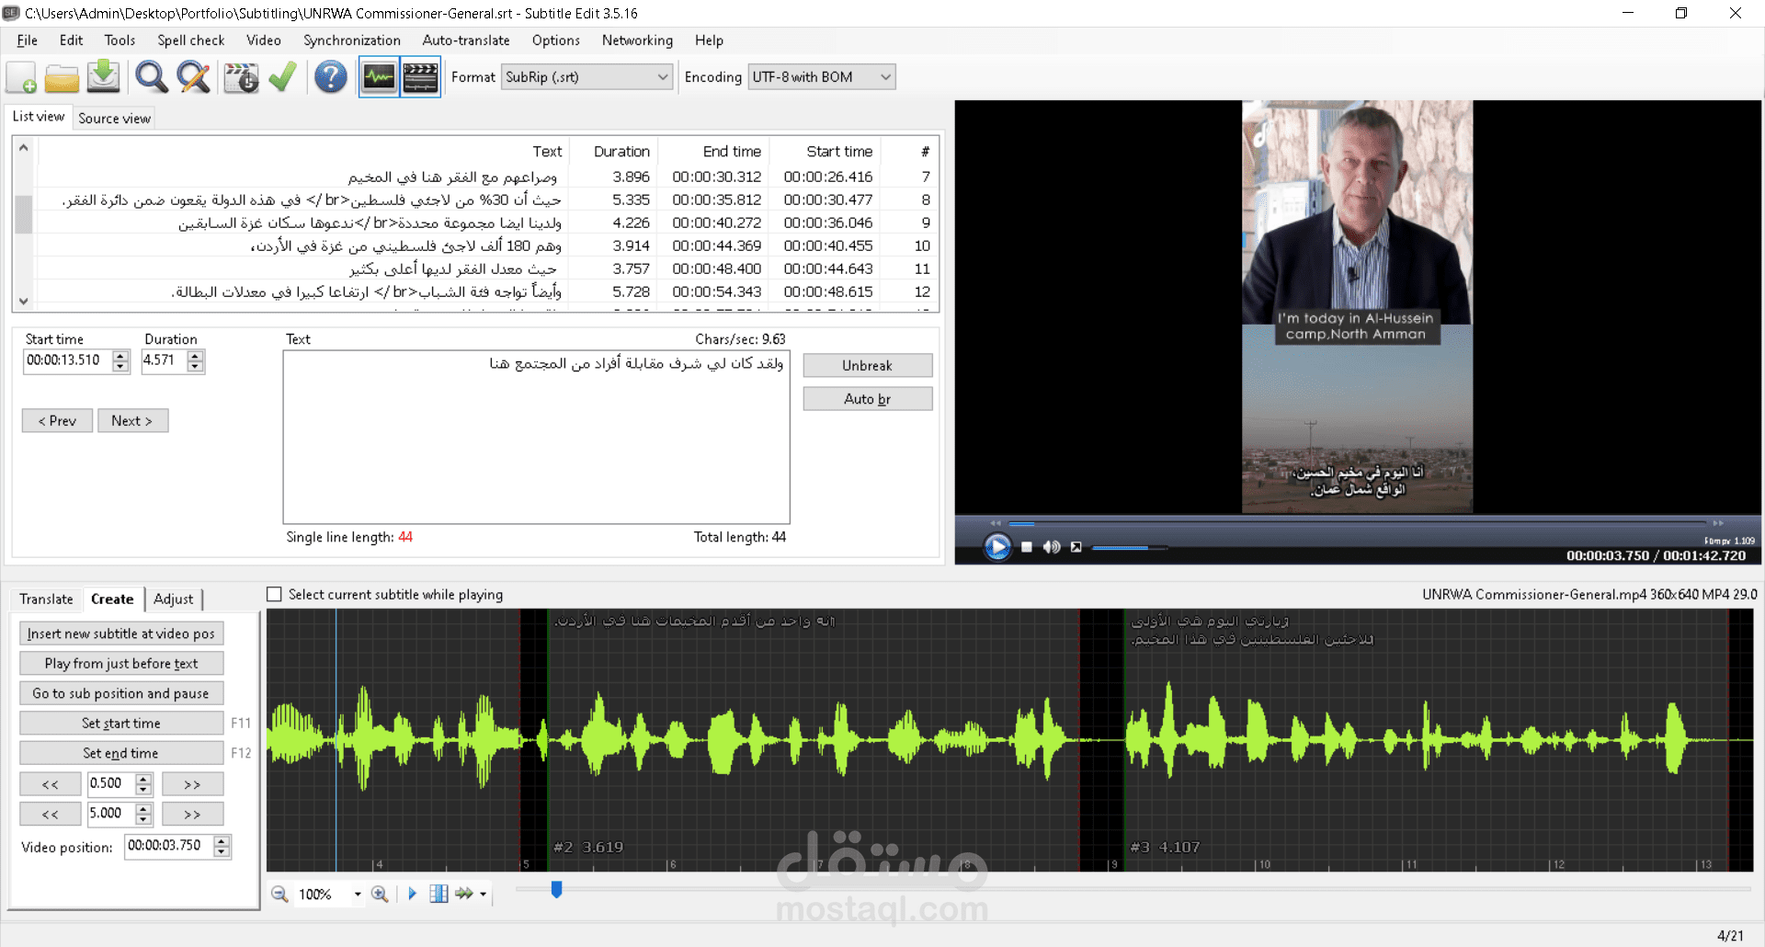Play the video in the player

997,547
